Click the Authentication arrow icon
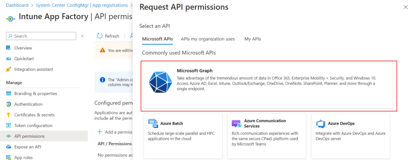 9,104
